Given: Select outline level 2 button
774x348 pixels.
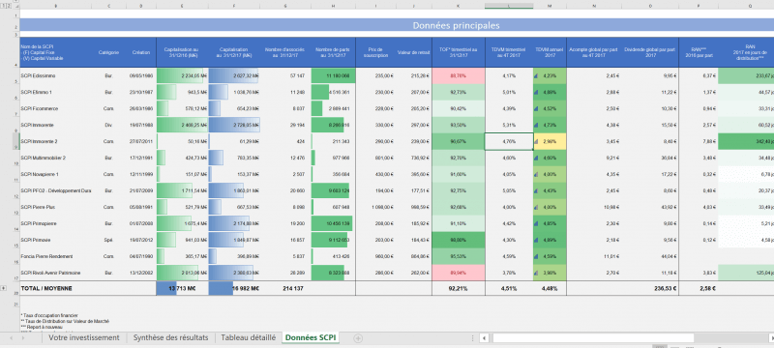Looking at the screenshot, I should point(9,6).
